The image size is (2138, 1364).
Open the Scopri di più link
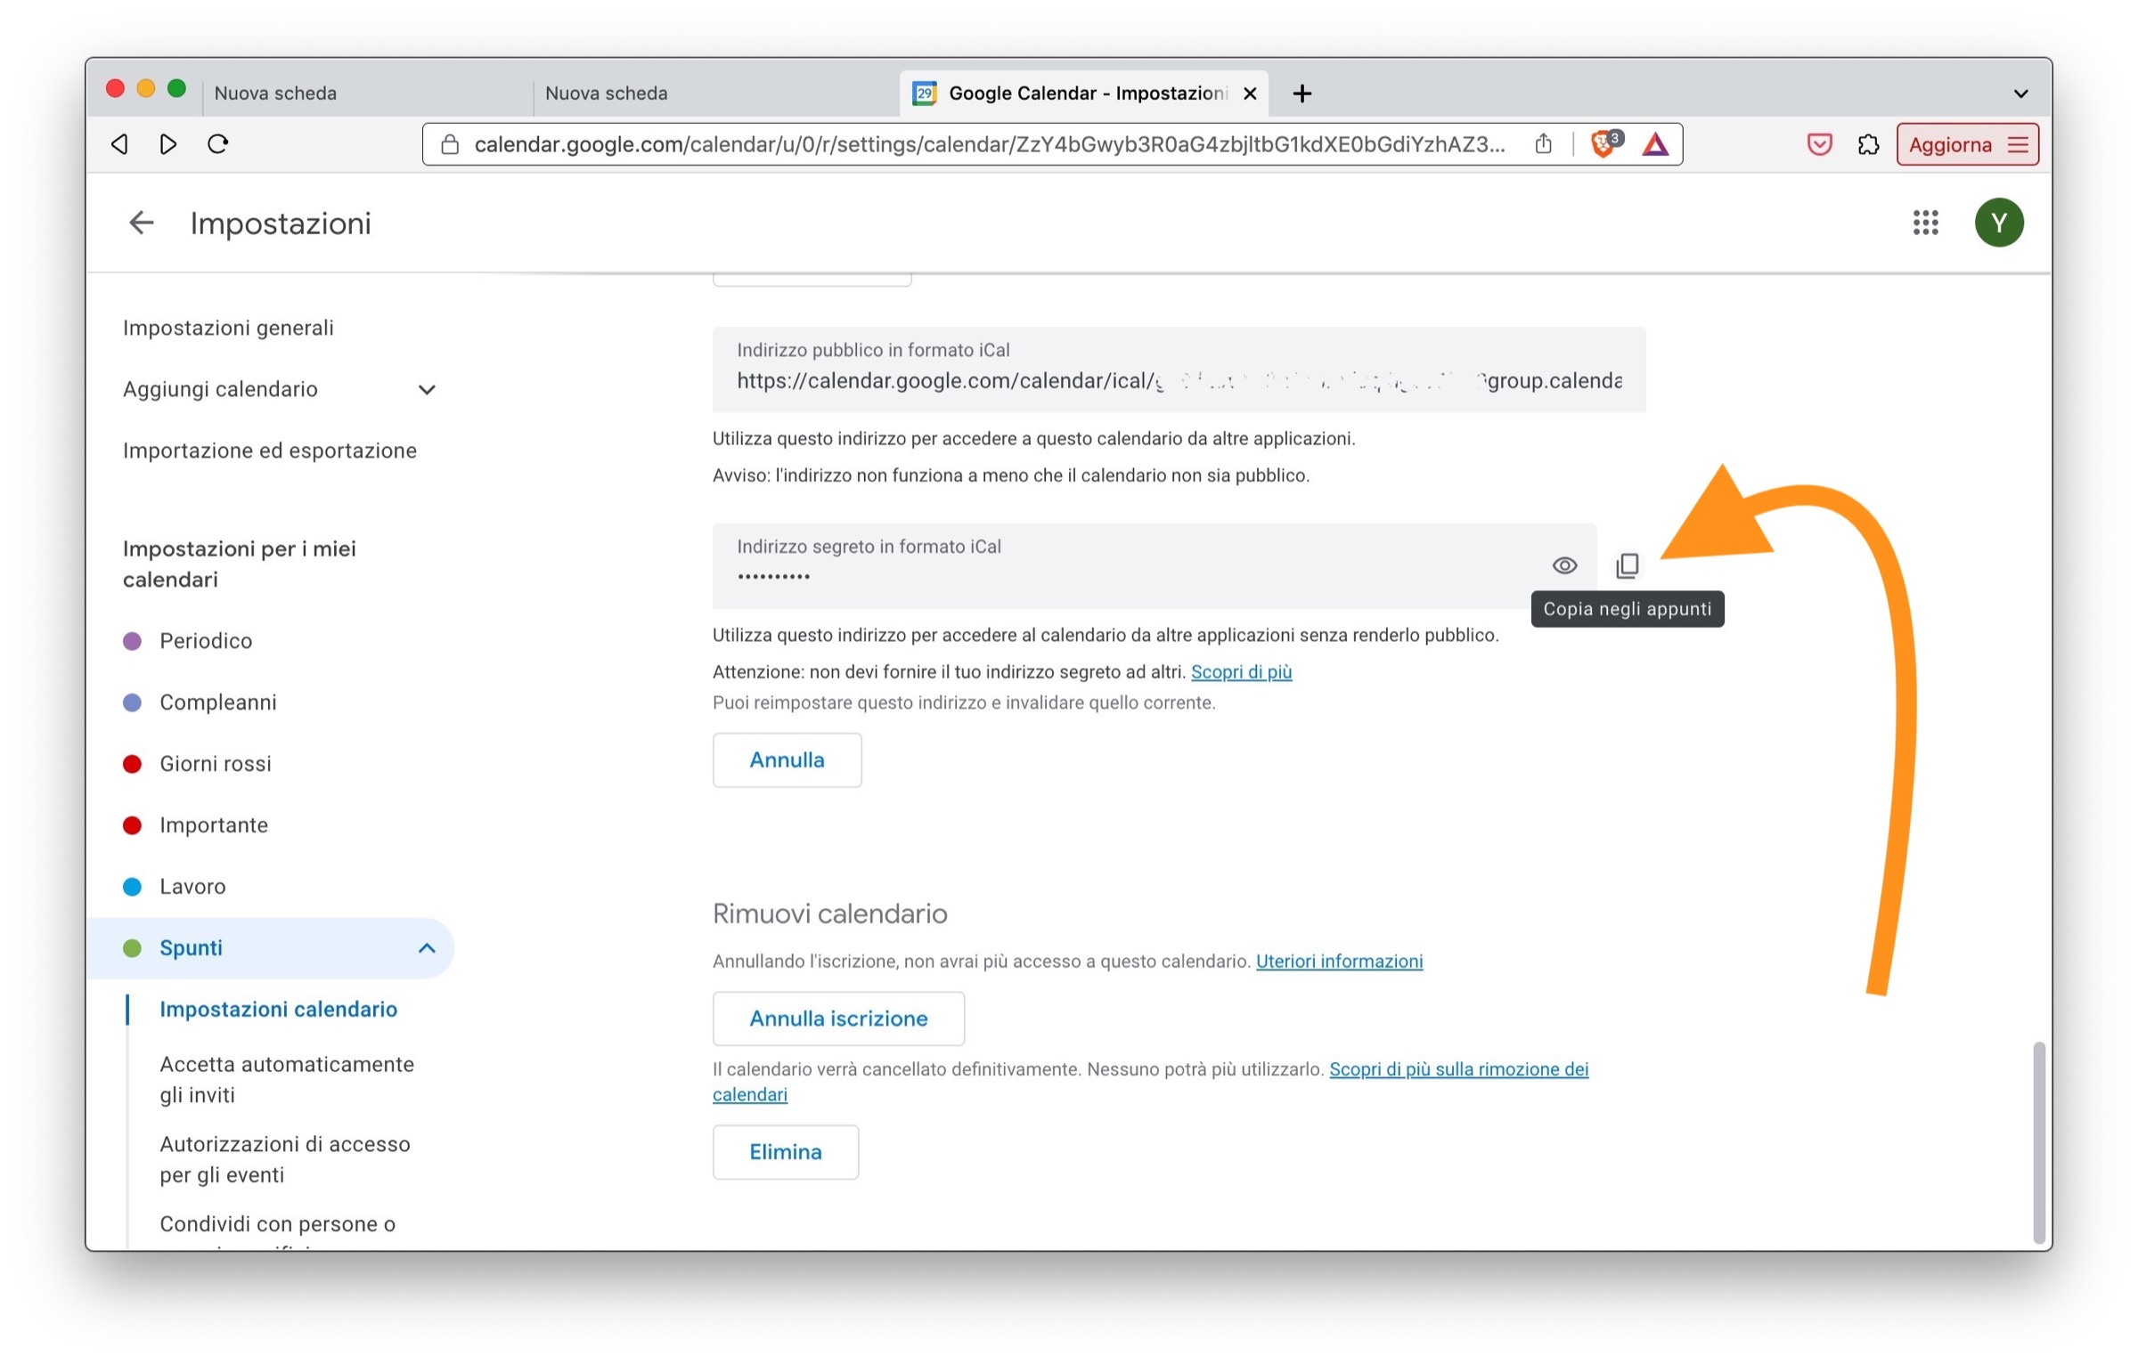coord(1240,672)
